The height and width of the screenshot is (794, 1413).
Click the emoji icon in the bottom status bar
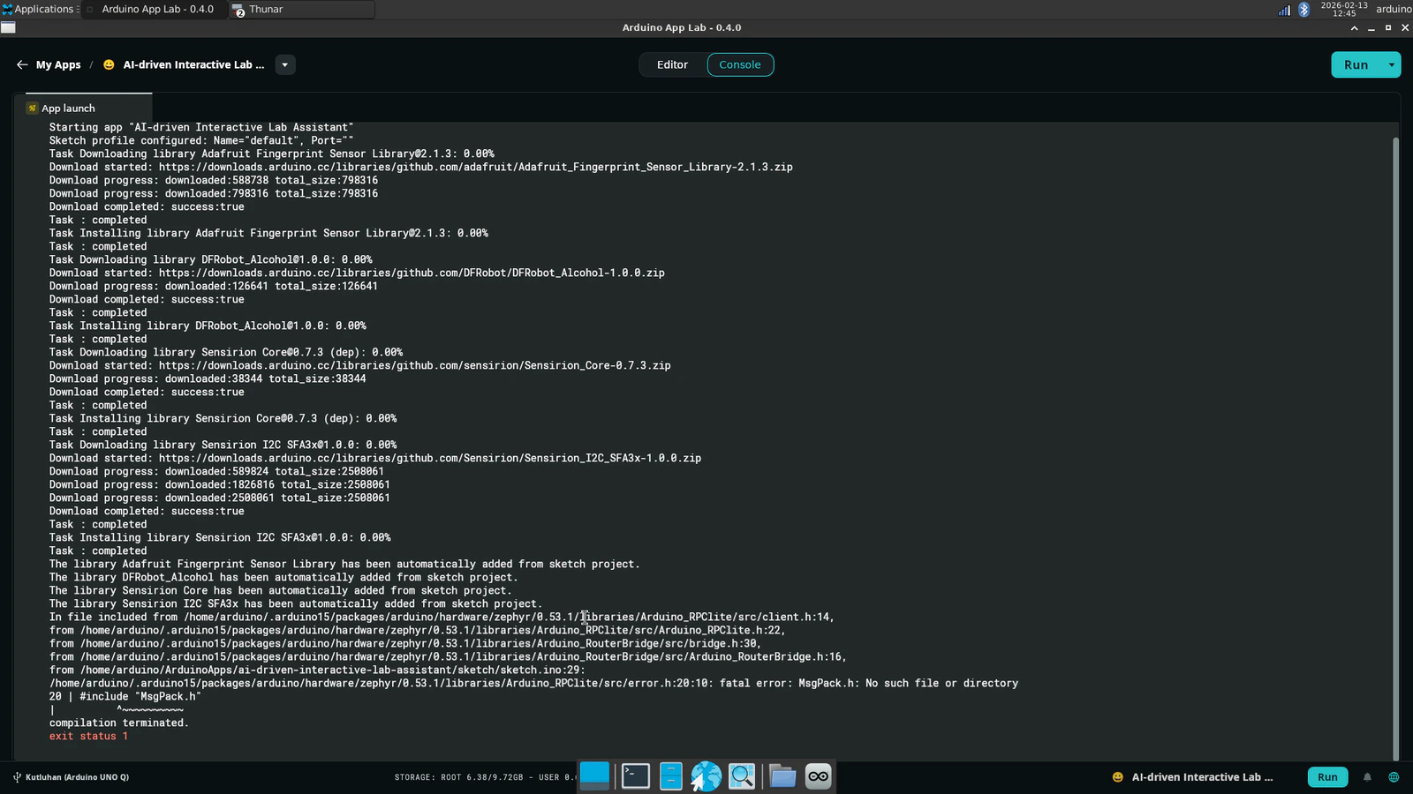(x=1117, y=777)
